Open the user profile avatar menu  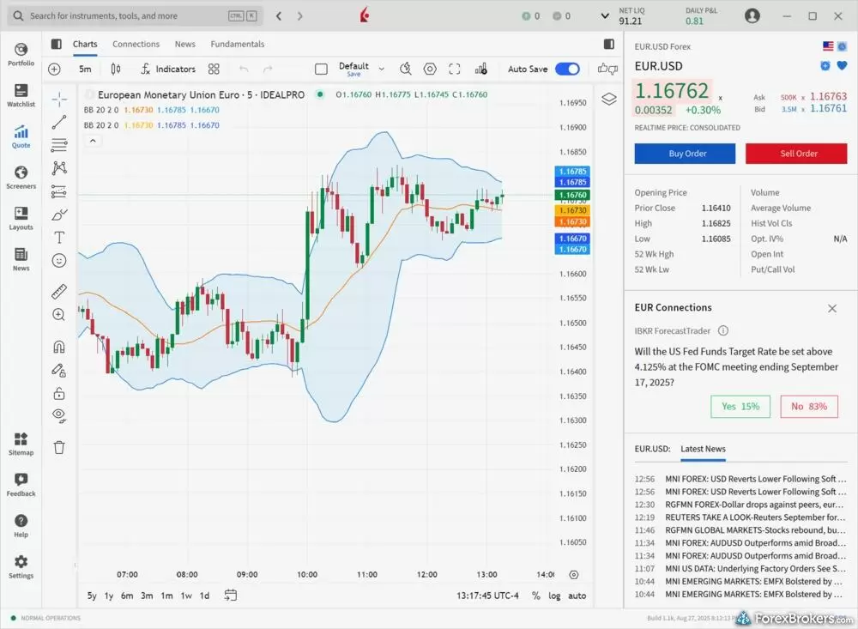752,16
